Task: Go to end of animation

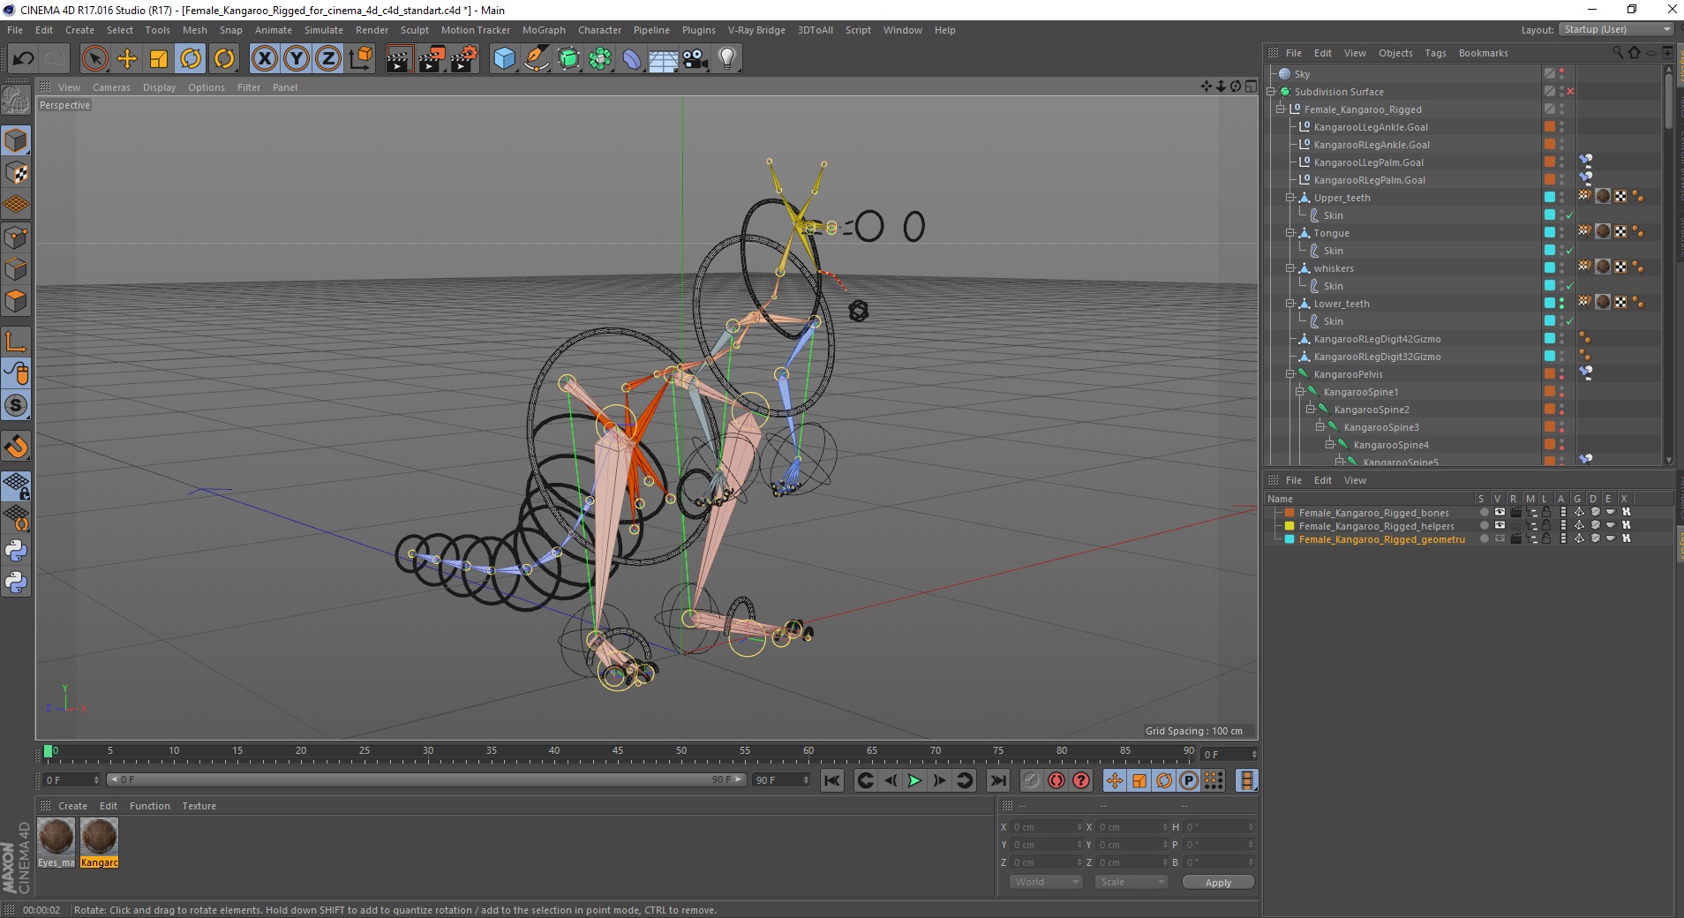Action: click(997, 780)
